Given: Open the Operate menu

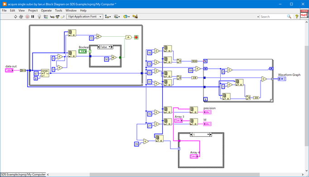Looking at the screenshot, I should (46, 10).
